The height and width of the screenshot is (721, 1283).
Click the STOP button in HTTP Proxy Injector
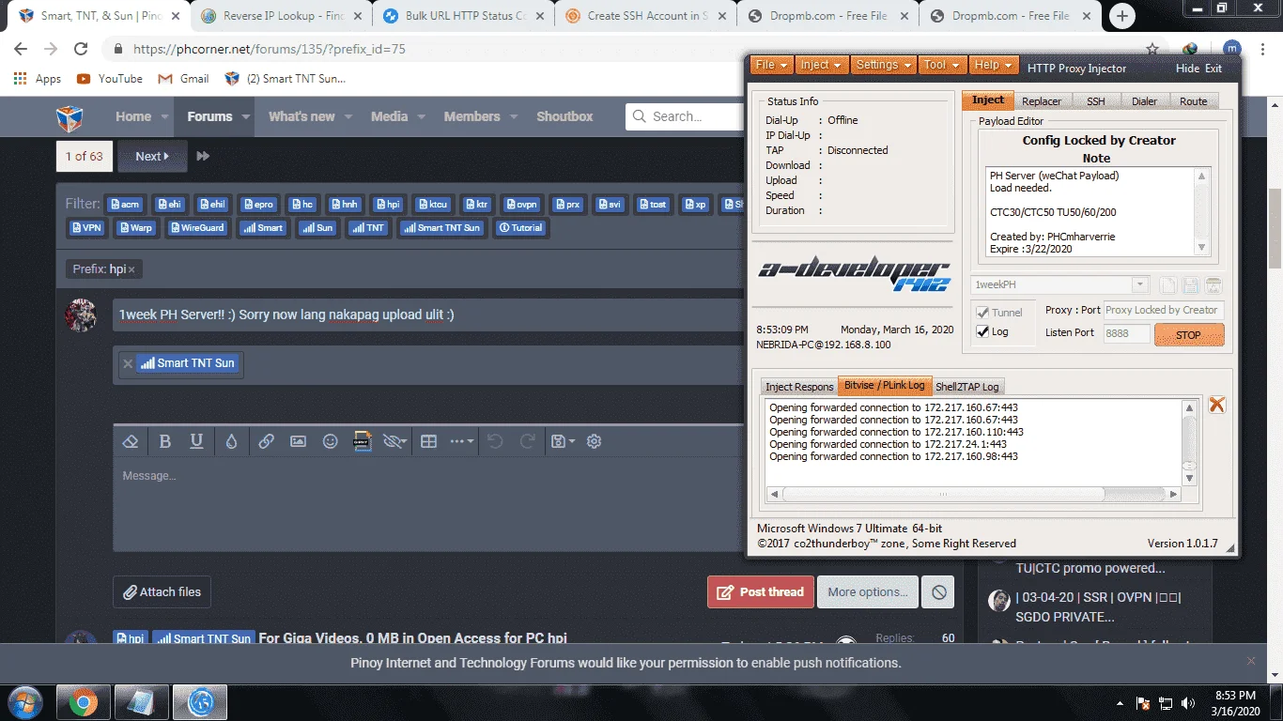point(1188,334)
